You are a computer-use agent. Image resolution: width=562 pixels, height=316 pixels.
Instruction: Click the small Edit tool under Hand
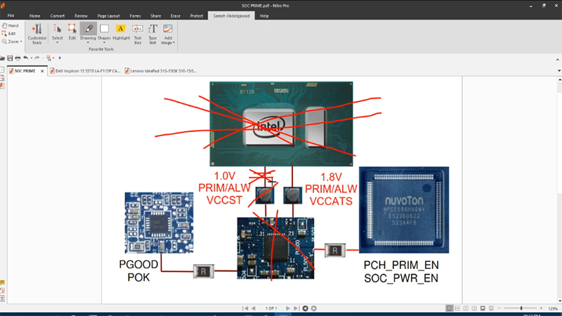[9, 34]
